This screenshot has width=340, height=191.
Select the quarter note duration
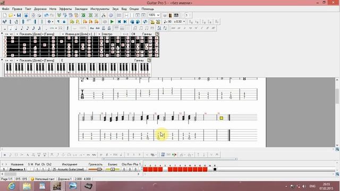tap(16, 28)
